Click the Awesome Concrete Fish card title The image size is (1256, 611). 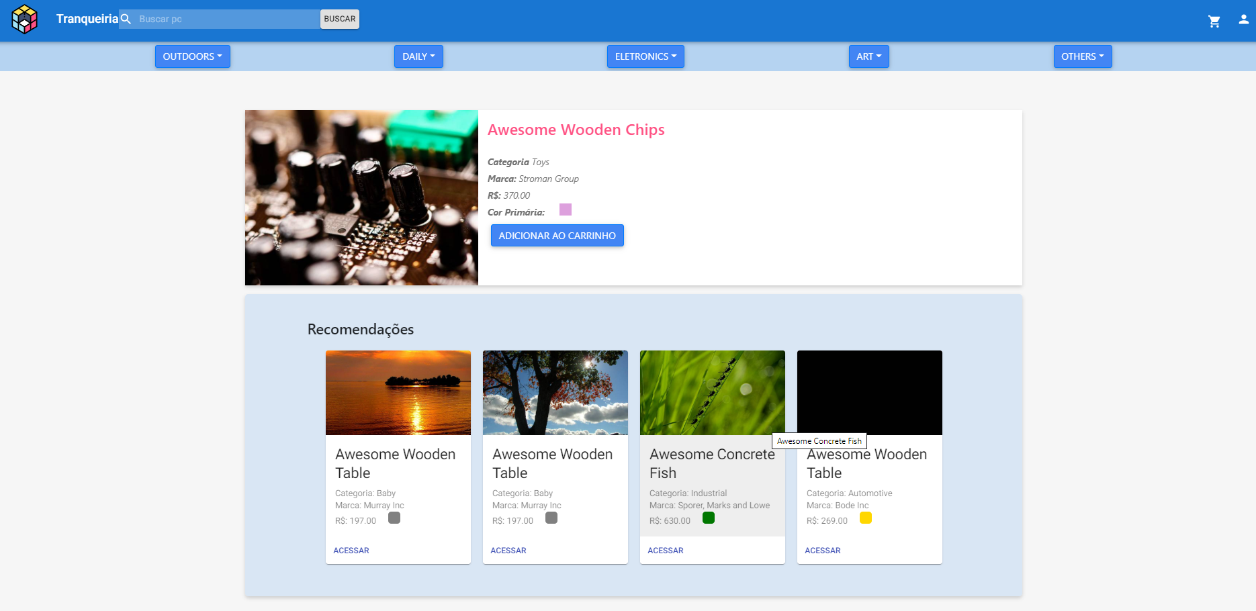[x=713, y=463]
